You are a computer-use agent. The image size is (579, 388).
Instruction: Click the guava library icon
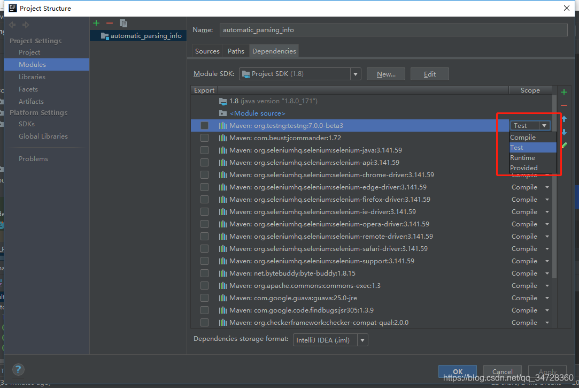pos(222,298)
